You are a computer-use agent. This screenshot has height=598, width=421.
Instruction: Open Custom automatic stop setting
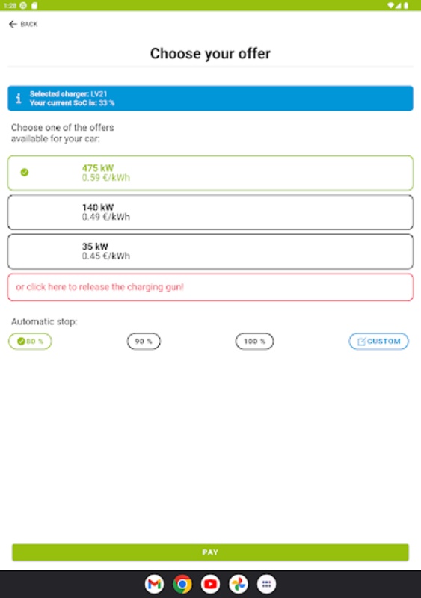pyautogui.click(x=378, y=342)
